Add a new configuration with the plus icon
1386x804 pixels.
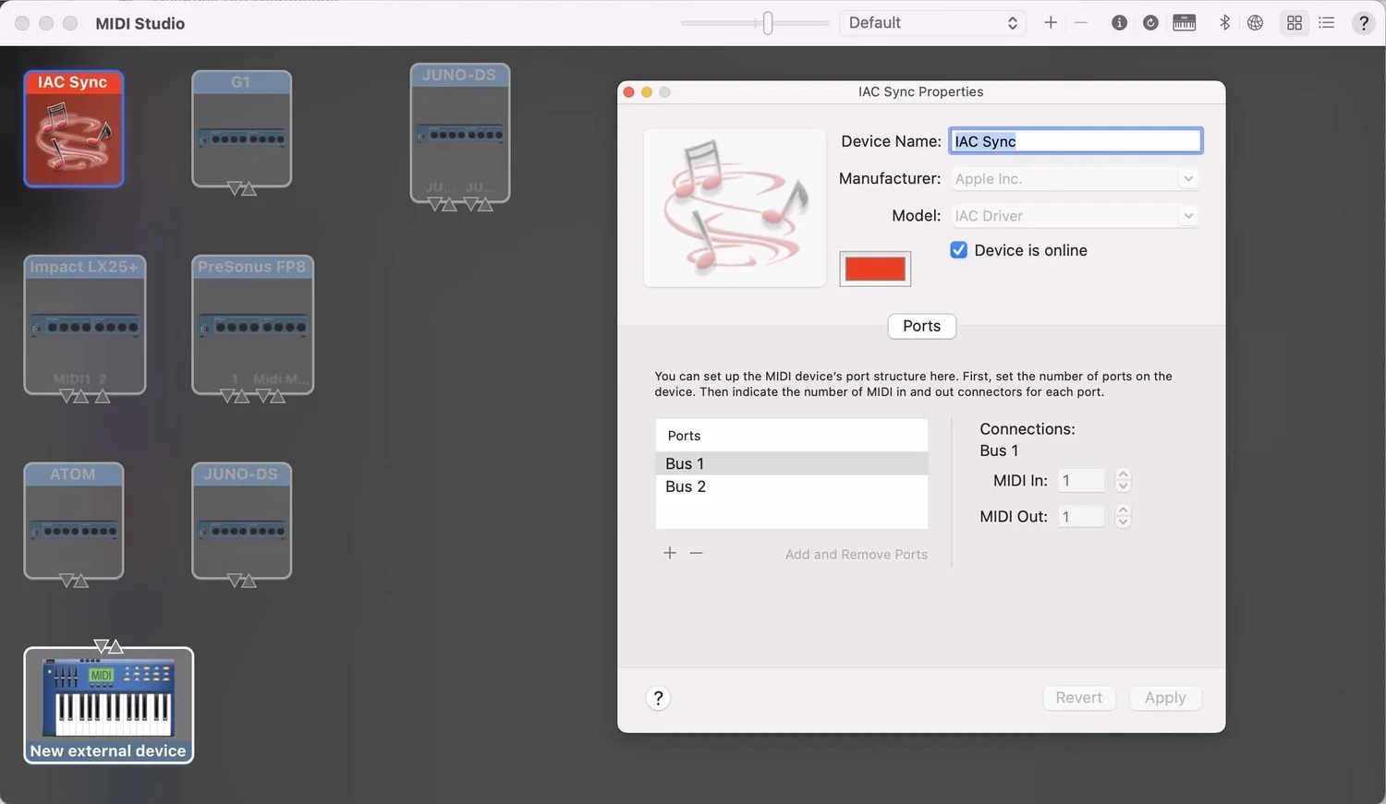pyautogui.click(x=1050, y=22)
